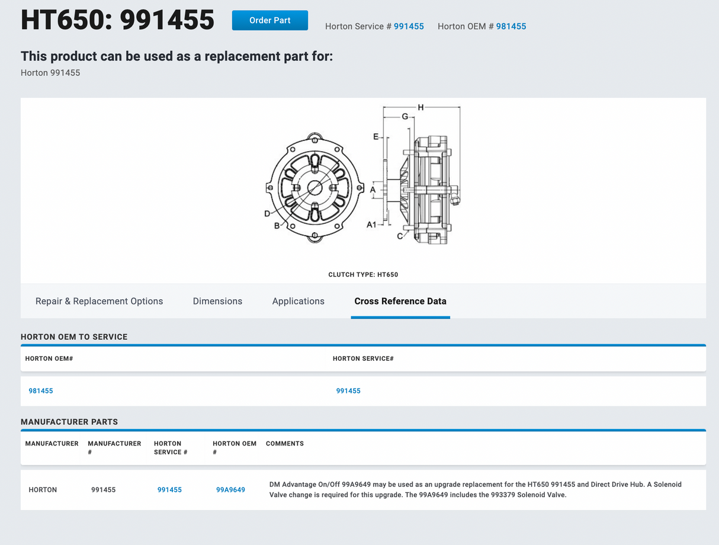Click the MANUFACTURER column header
This screenshot has width=719, height=545.
52,443
